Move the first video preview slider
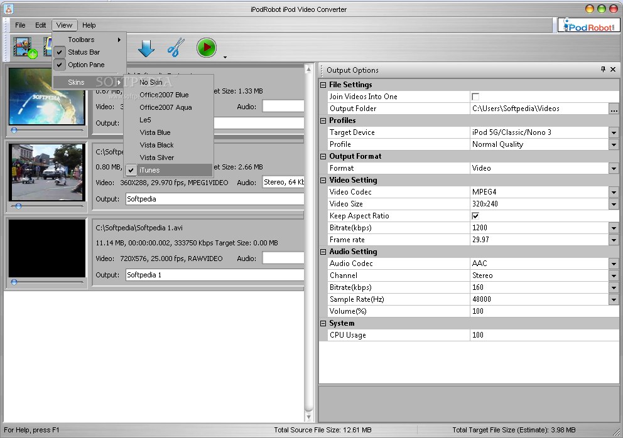This screenshot has height=438, width=623. pos(14,131)
